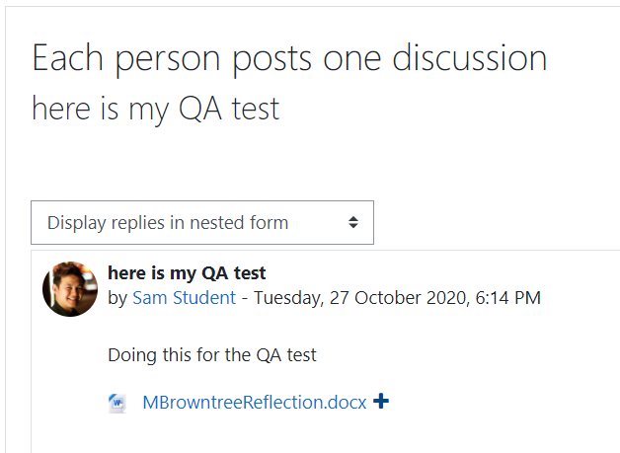Image resolution: width=620 pixels, height=453 pixels.
Task: Download the MBrowntreeReflection.docx attachment
Action: (x=255, y=403)
